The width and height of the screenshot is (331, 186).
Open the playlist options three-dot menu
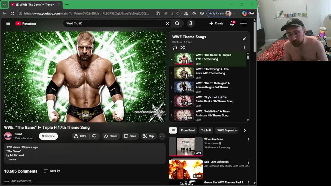(x=244, y=48)
